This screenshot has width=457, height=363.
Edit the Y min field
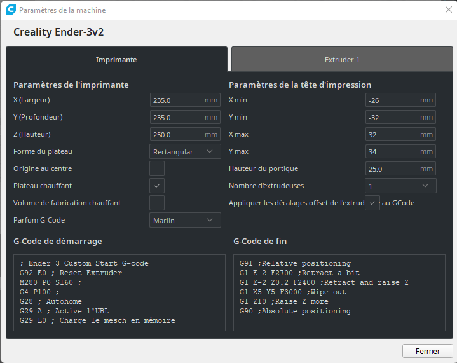point(400,117)
